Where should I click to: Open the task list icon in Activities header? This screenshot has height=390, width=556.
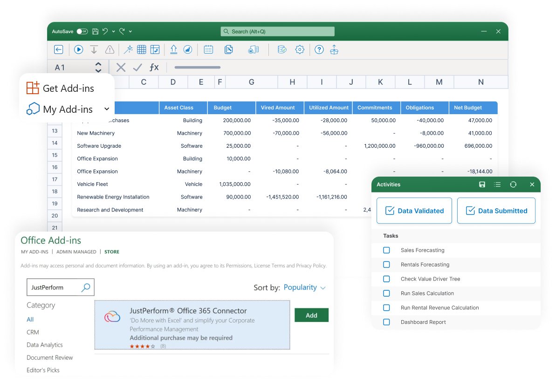(x=497, y=185)
